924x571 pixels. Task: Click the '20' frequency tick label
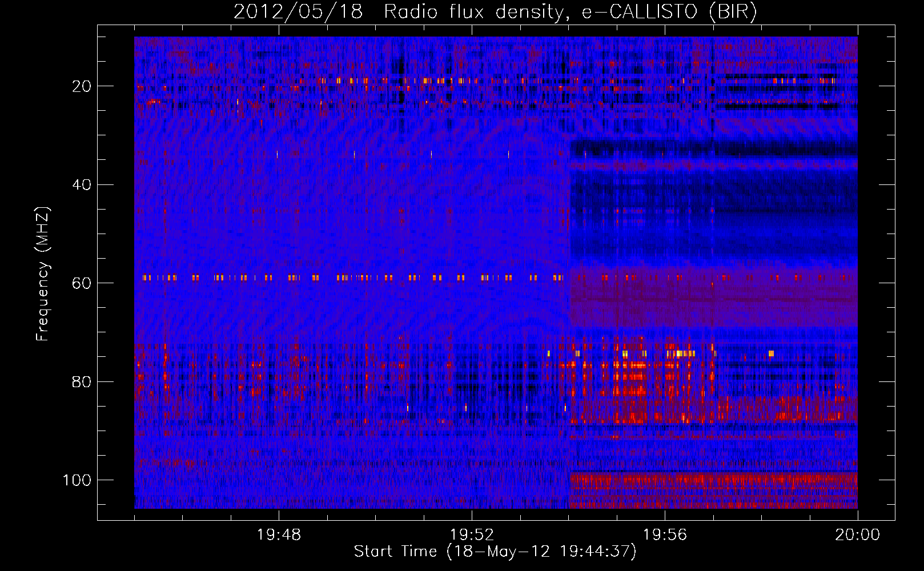[x=82, y=86]
